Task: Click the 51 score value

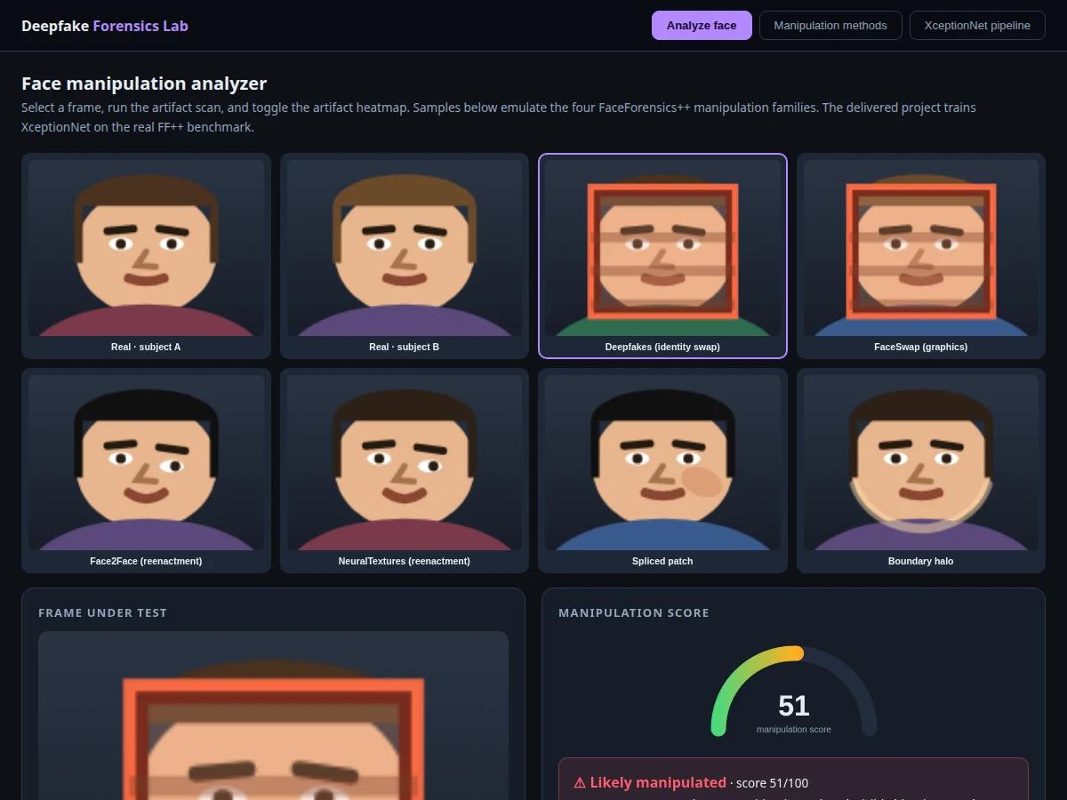Action: pos(794,706)
